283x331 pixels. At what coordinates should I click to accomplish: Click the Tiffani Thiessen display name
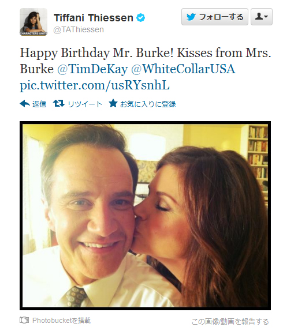click(x=94, y=18)
